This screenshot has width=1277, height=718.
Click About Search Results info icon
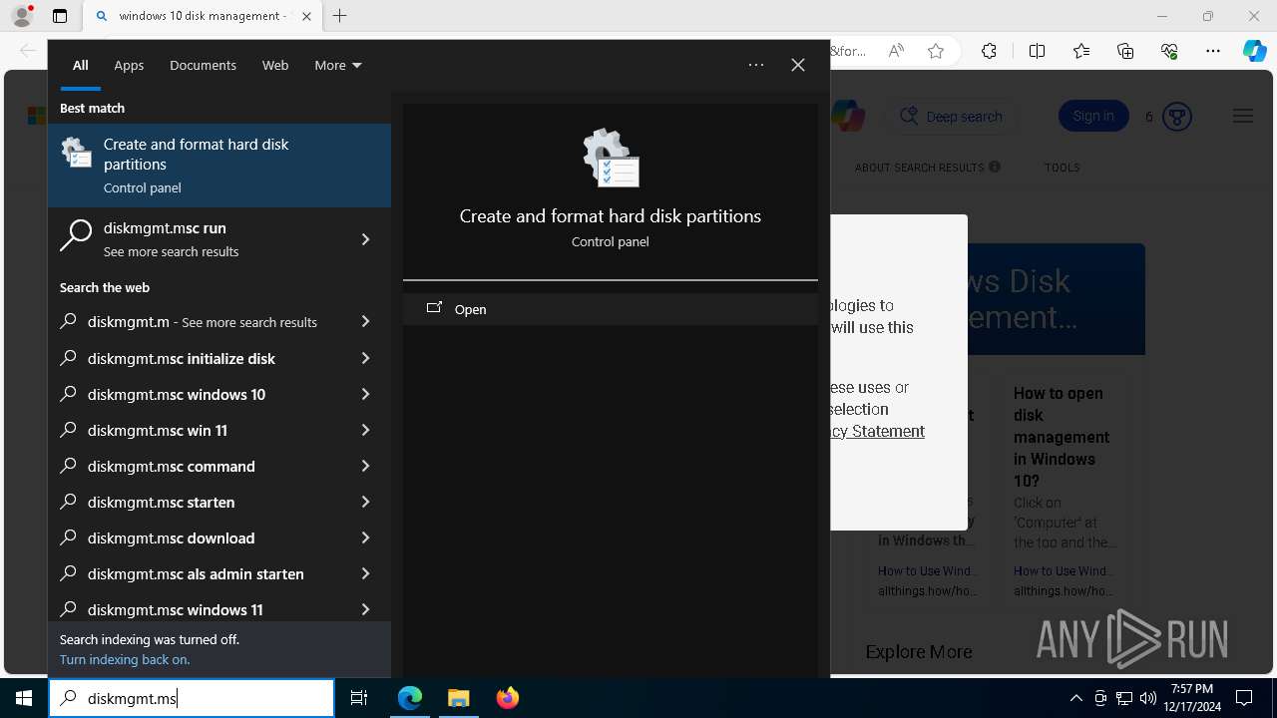click(x=995, y=167)
